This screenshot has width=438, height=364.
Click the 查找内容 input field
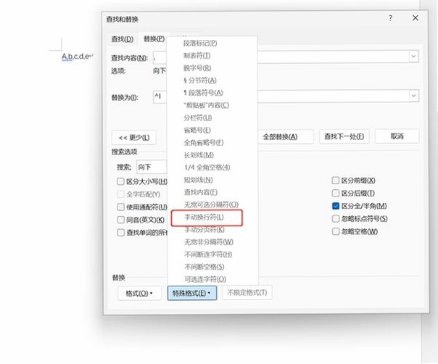coord(286,57)
